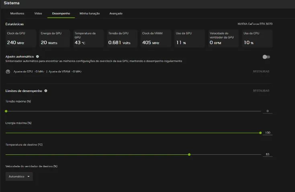Click RESTAURAR in the Ajuste automático section
Viewport: 295px width, 192px height.
point(261,72)
